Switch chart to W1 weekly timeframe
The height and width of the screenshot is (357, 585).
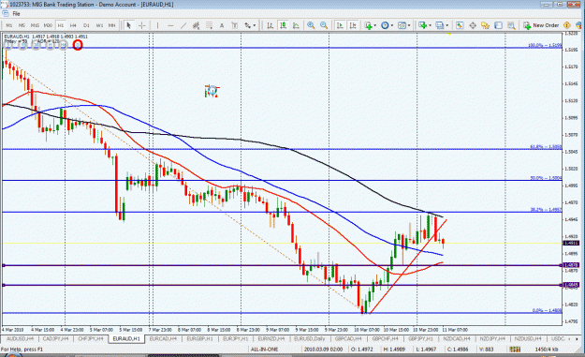tap(99, 25)
